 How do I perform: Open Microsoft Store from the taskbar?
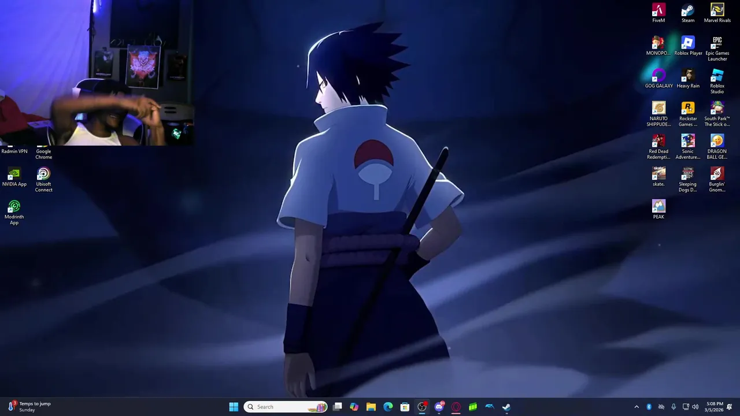coord(405,407)
